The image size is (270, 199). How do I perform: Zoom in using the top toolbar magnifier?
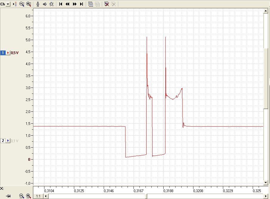[29, 4]
